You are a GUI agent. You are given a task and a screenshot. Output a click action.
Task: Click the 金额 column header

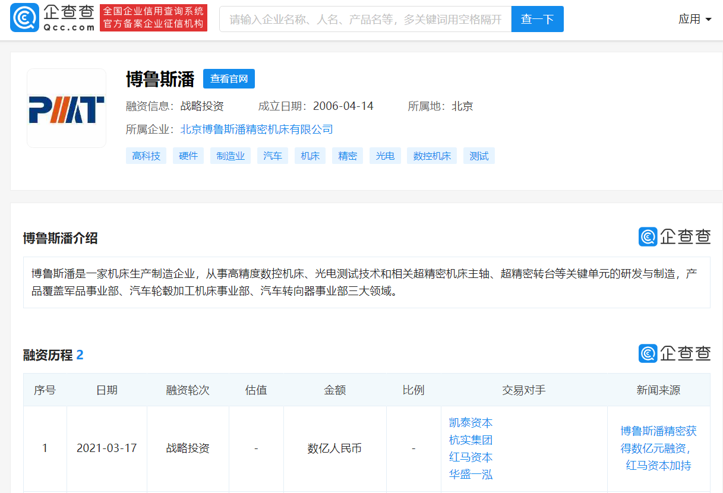coord(334,390)
